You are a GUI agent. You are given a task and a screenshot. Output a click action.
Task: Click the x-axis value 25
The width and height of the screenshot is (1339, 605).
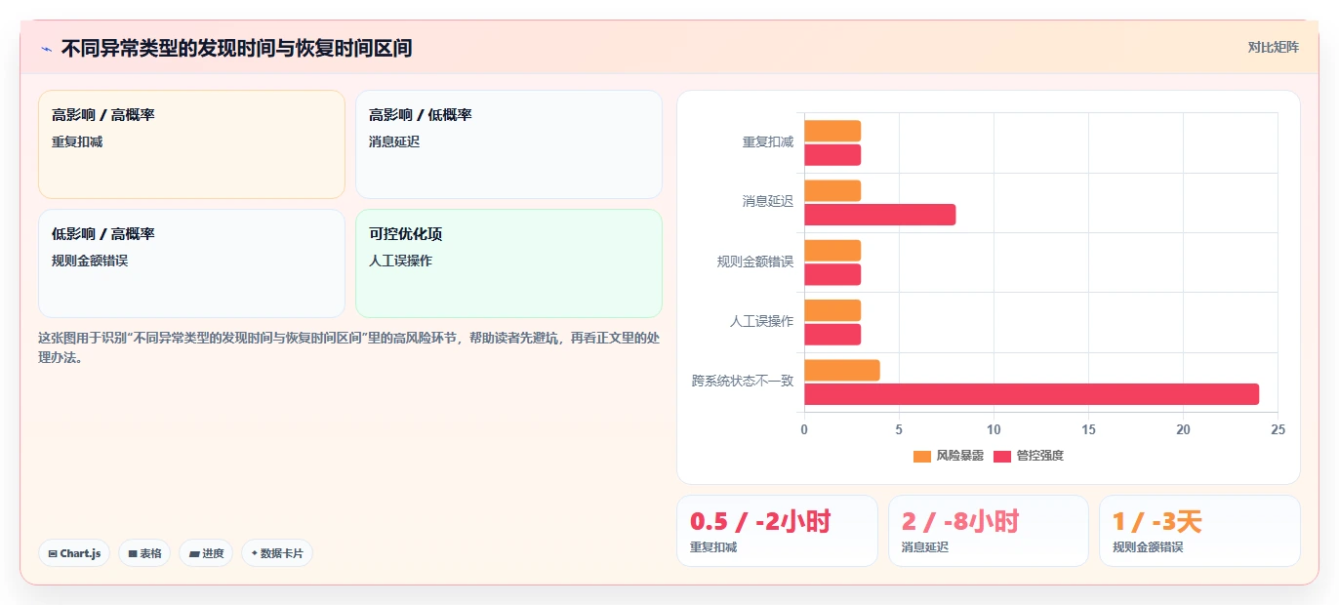[1278, 429]
